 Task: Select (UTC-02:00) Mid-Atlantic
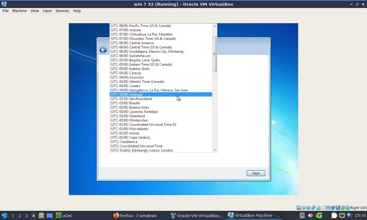tap(161, 129)
